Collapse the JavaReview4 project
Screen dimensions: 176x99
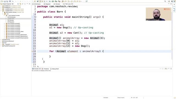pos(1,11)
